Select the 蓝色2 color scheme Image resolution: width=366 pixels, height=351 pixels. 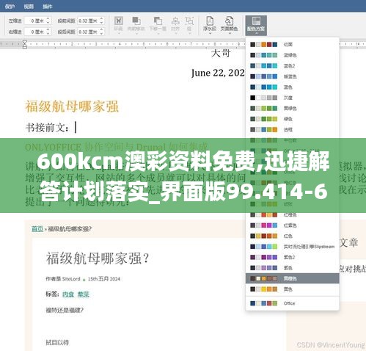pos(293,66)
